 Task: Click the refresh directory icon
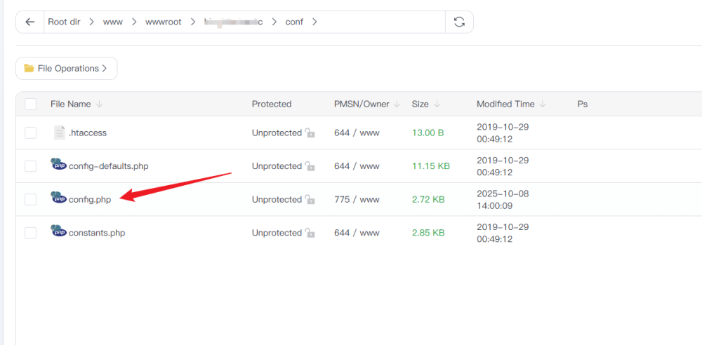coord(459,22)
